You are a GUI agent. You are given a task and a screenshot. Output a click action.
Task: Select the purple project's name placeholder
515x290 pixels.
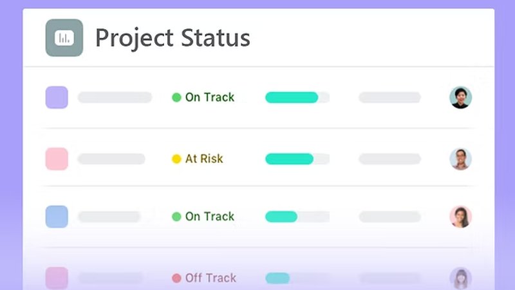(x=115, y=97)
